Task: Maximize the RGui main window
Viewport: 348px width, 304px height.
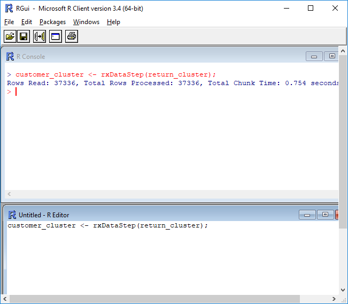Action: (311, 8)
